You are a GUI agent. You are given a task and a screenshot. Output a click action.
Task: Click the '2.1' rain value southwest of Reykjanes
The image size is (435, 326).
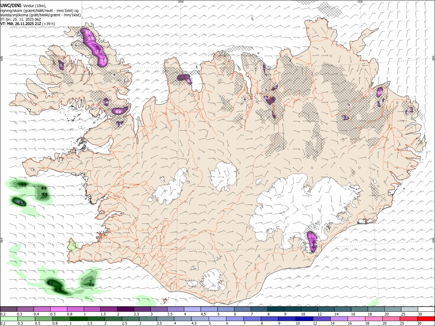[50, 283]
